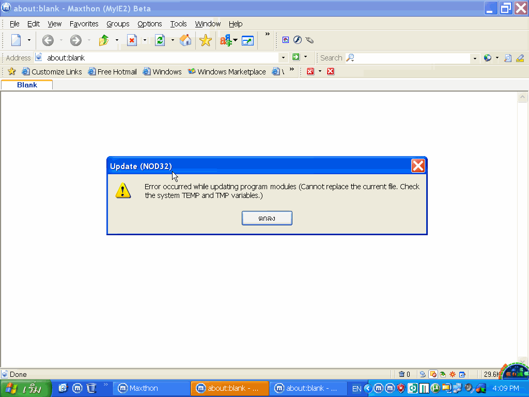Open the Stop button dropdown arrow
Image resolution: width=529 pixels, height=397 pixels.
click(x=145, y=40)
